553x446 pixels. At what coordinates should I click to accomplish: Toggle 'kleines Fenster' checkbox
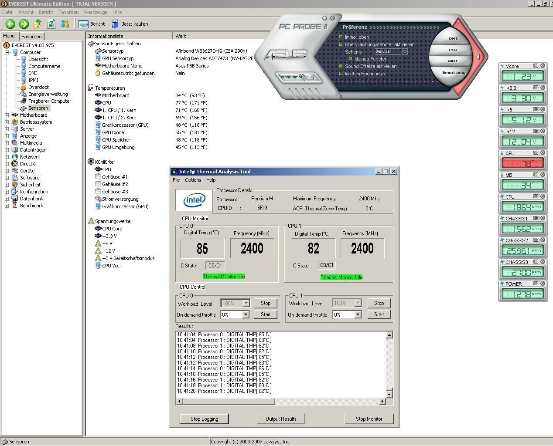(x=350, y=59)
